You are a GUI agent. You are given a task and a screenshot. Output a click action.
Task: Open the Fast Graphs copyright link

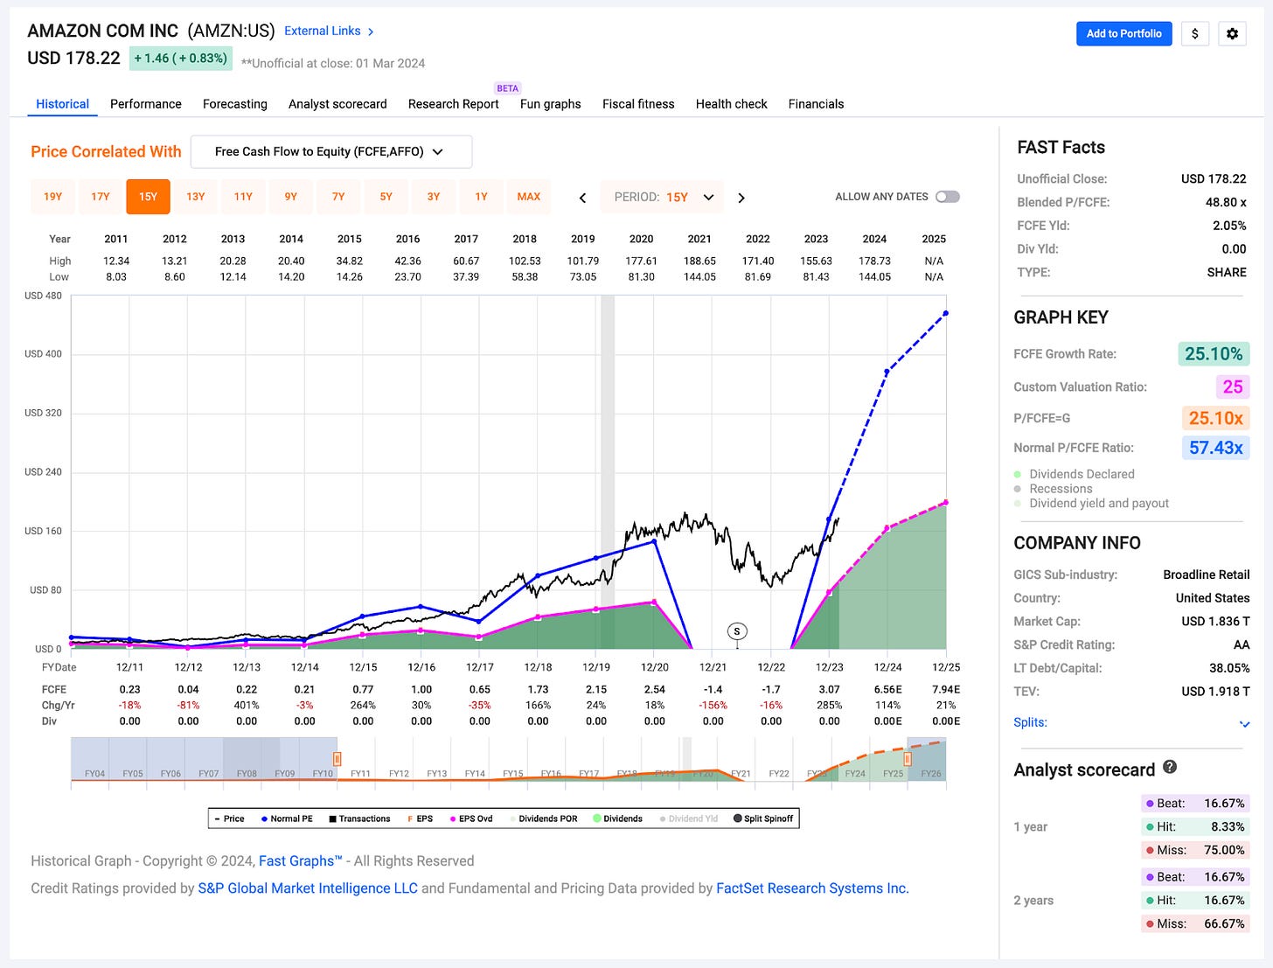(301, 861)
